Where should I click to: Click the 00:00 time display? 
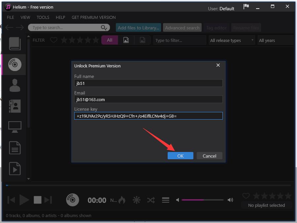pyautogui.click(x=97, y=200)
